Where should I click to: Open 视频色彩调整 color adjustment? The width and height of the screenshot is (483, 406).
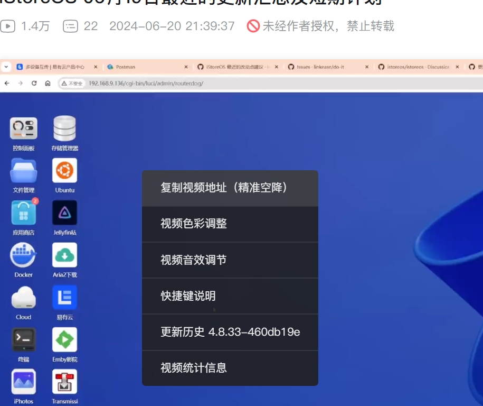[230, 224]
